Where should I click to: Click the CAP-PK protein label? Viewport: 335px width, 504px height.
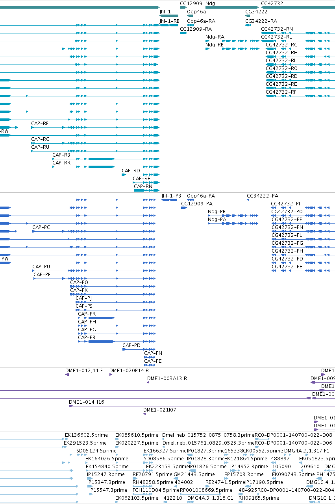pos(79,290)
